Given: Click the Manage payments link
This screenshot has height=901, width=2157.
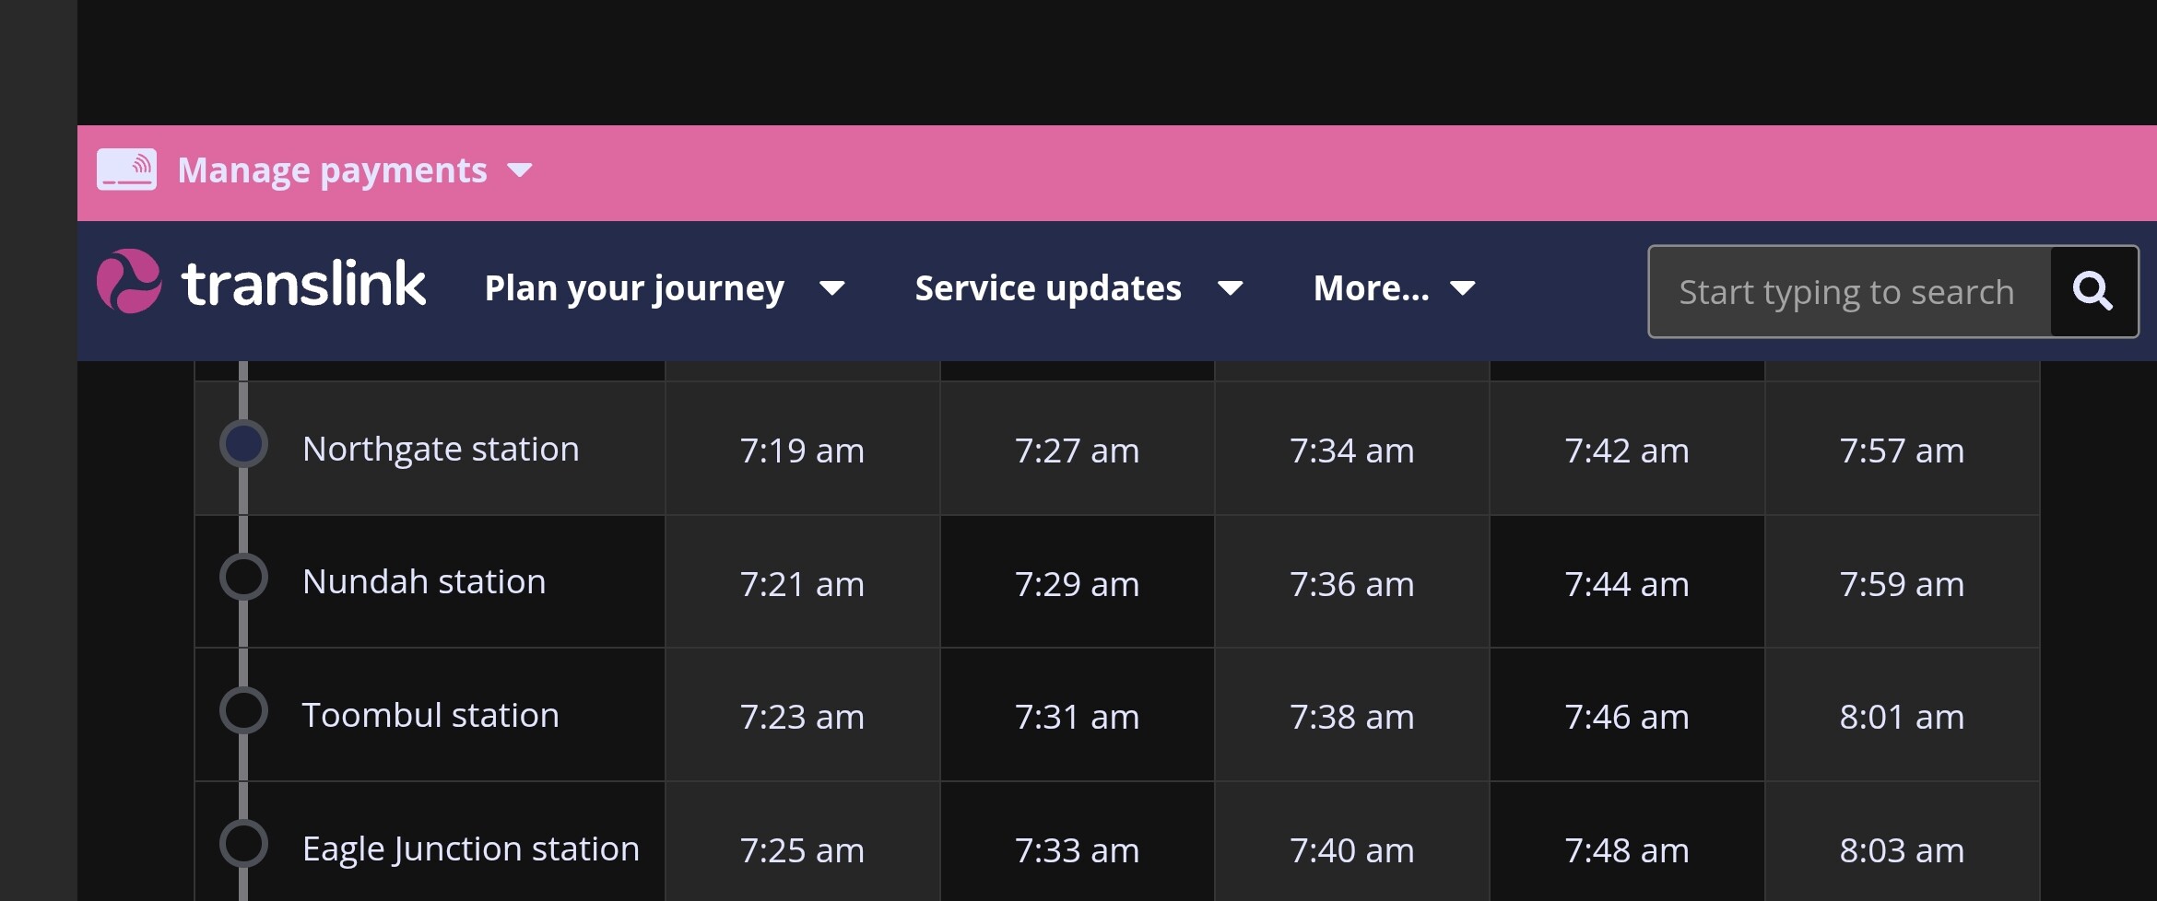Looking at the screenshot, I should click(x=332, y=170).
